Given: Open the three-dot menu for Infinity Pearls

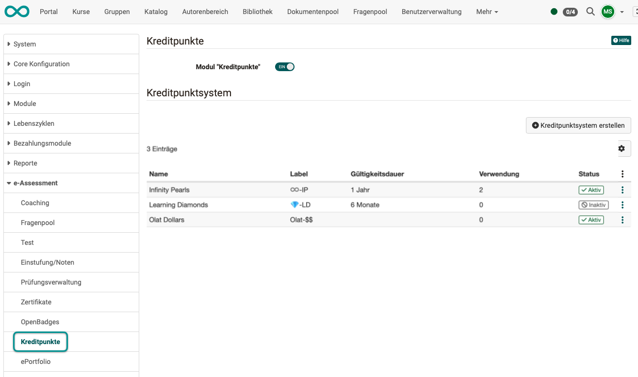Looking at the screenshot, I should tap(622, 190).
